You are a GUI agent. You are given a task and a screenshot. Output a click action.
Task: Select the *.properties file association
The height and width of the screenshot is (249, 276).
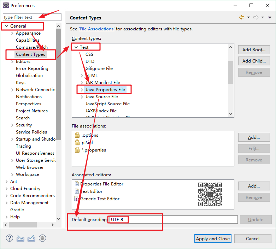(x=94, y=150)
